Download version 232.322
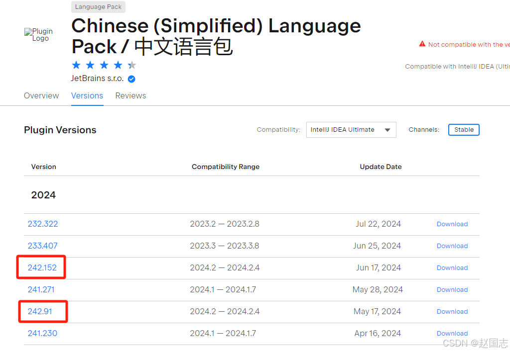 (x=452, y=224)
